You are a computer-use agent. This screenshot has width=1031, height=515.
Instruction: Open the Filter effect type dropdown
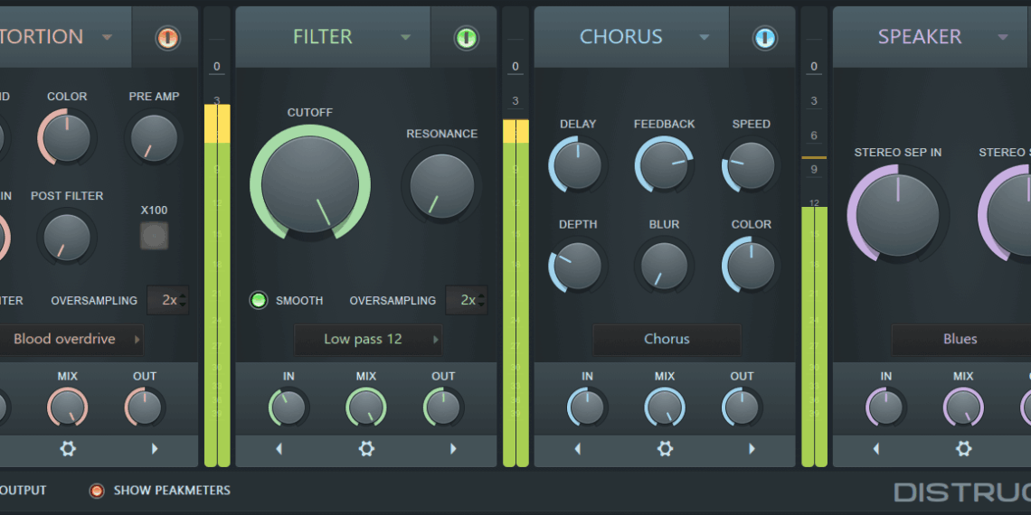[x=405, y=38]
